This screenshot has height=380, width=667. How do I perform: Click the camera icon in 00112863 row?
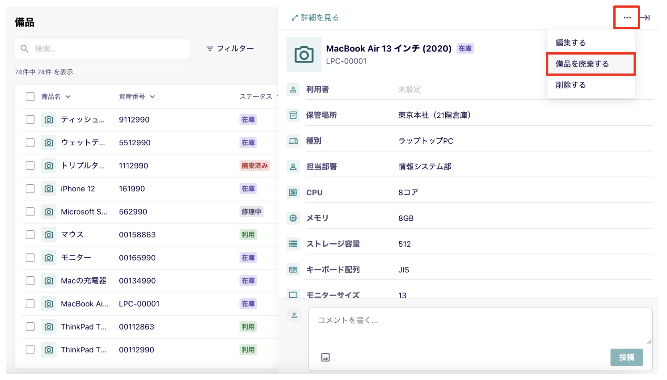(x=49, y=327)
